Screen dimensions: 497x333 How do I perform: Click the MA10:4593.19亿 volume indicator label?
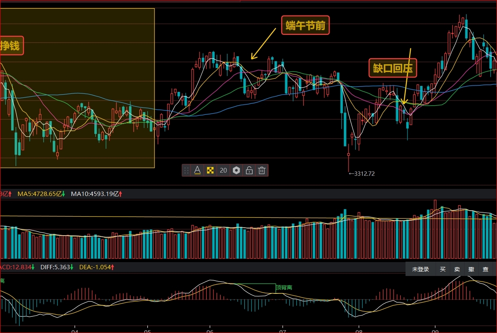tap(96, 194)
